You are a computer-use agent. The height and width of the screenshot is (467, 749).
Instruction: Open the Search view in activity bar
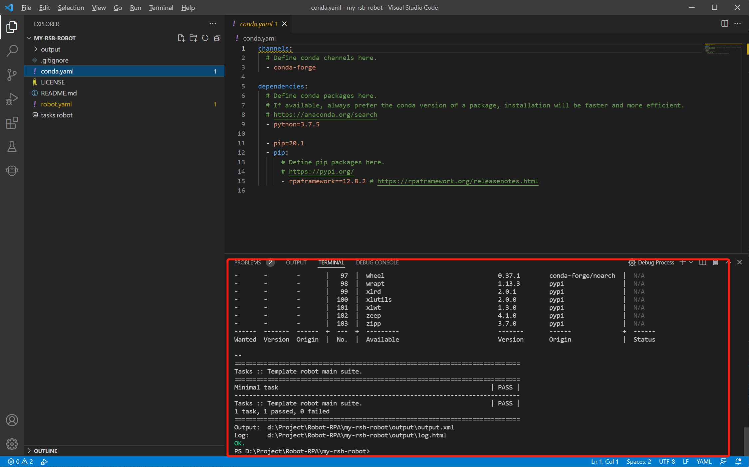click(x=12, y=51)
